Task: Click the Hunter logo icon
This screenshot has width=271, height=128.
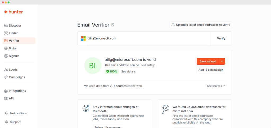Action: point(6,12)
